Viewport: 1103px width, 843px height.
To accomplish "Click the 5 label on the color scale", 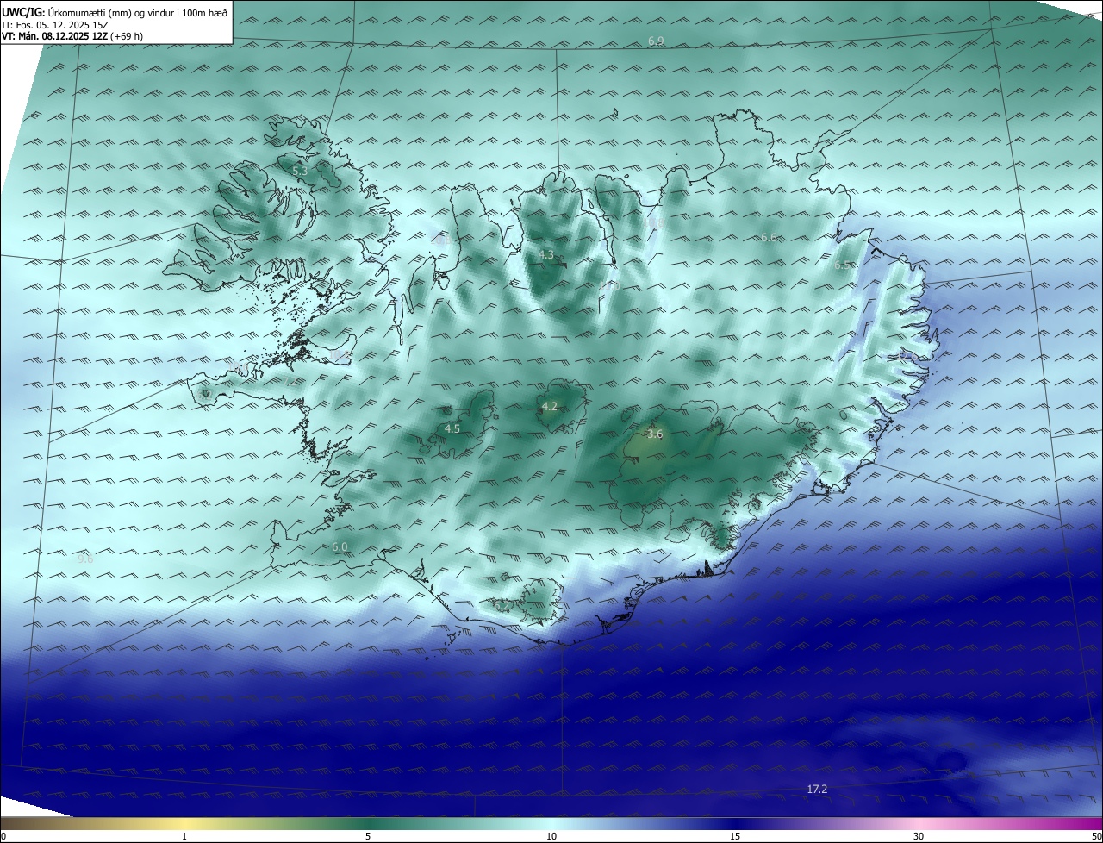I will pyautogui.click(x=368, y=837).
